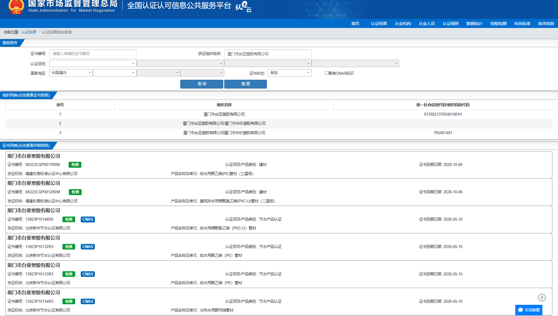Open the 认证结果 menu
Screen dimensions: 558x316
point(379,24)
